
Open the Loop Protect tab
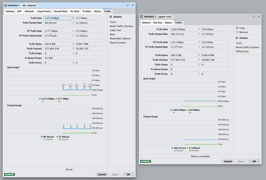[44, 12]
